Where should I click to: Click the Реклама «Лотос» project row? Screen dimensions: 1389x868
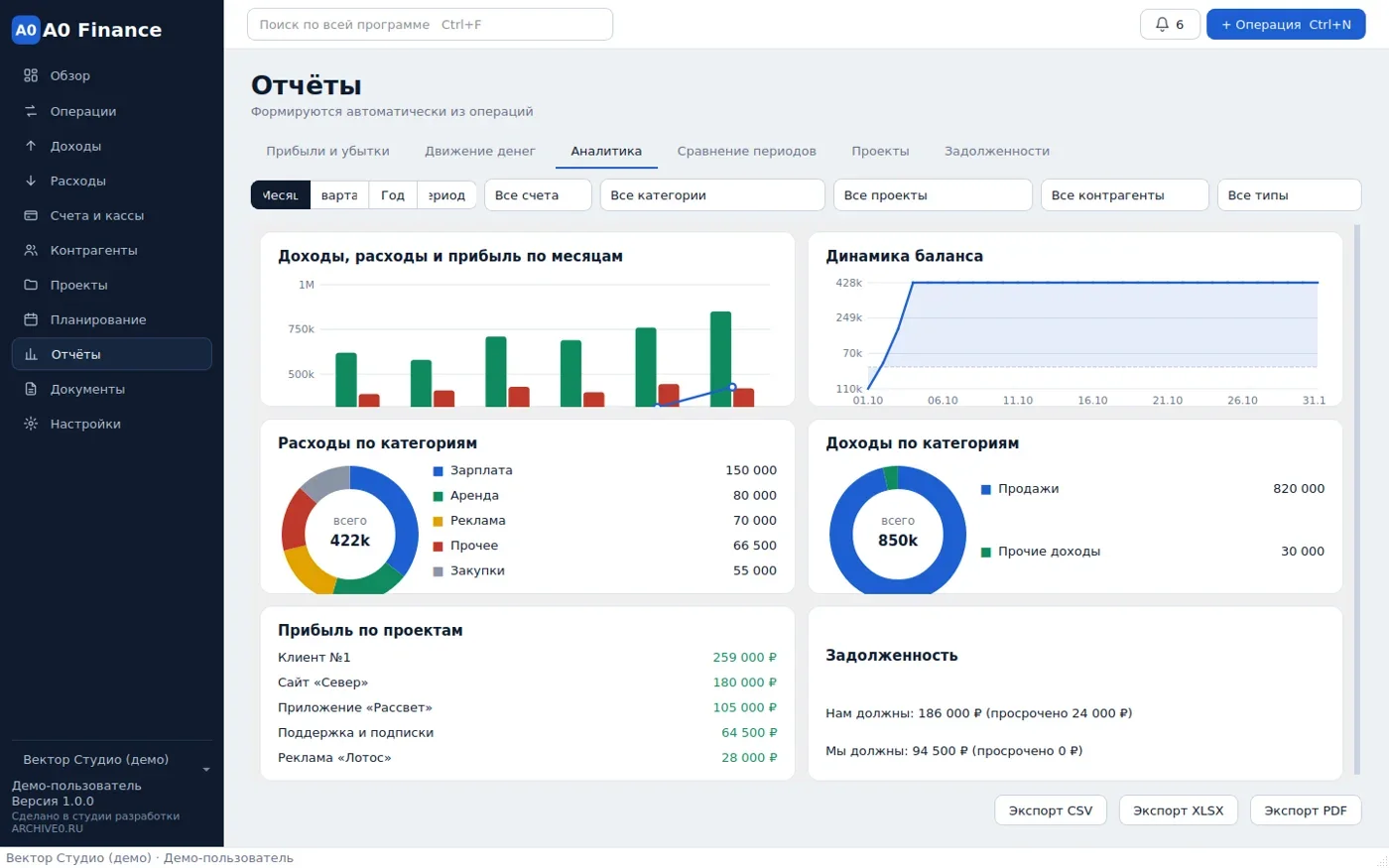527,758
